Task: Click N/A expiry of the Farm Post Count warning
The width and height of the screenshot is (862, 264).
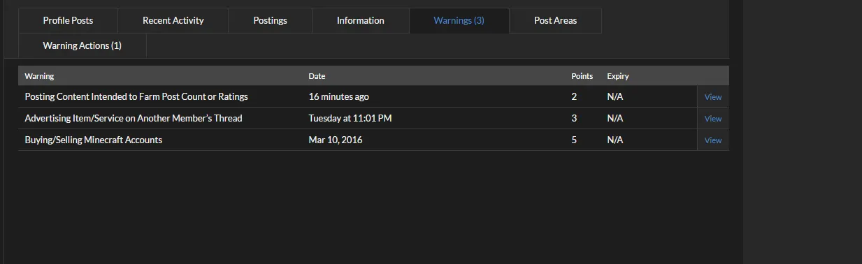Action: pos(615,96)
